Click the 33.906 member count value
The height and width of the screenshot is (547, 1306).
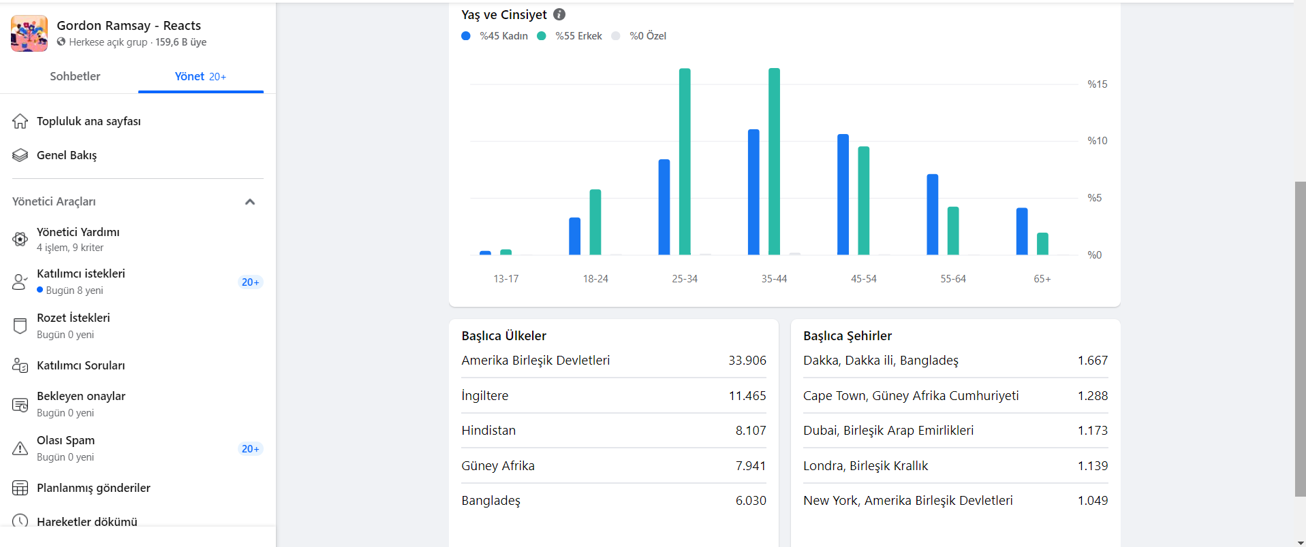pyautogui.click(x=747, y=361)
